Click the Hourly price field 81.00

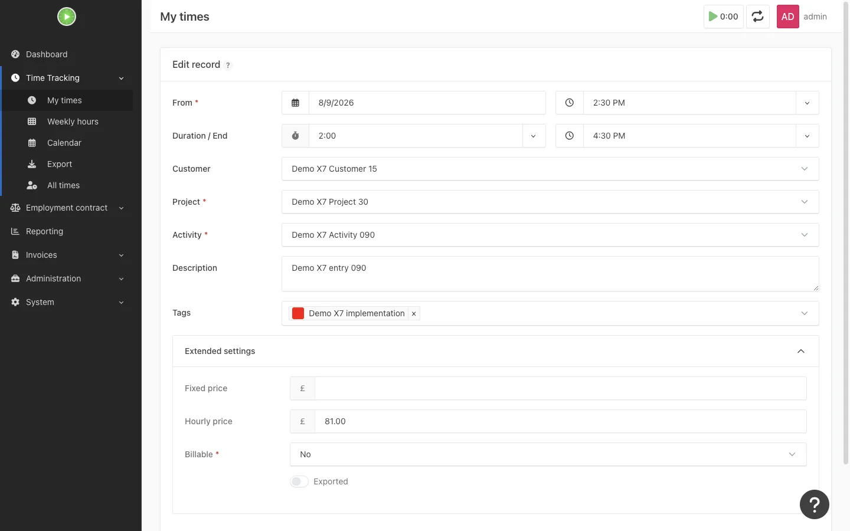pyautogui.click(x=561, y=421)
